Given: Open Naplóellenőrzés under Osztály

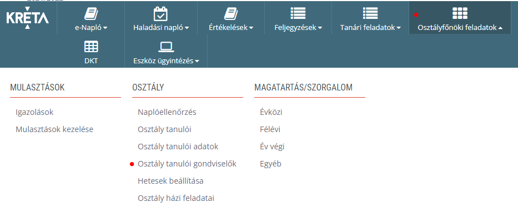Looking at the screenshot, I should [x=167, y=112].
